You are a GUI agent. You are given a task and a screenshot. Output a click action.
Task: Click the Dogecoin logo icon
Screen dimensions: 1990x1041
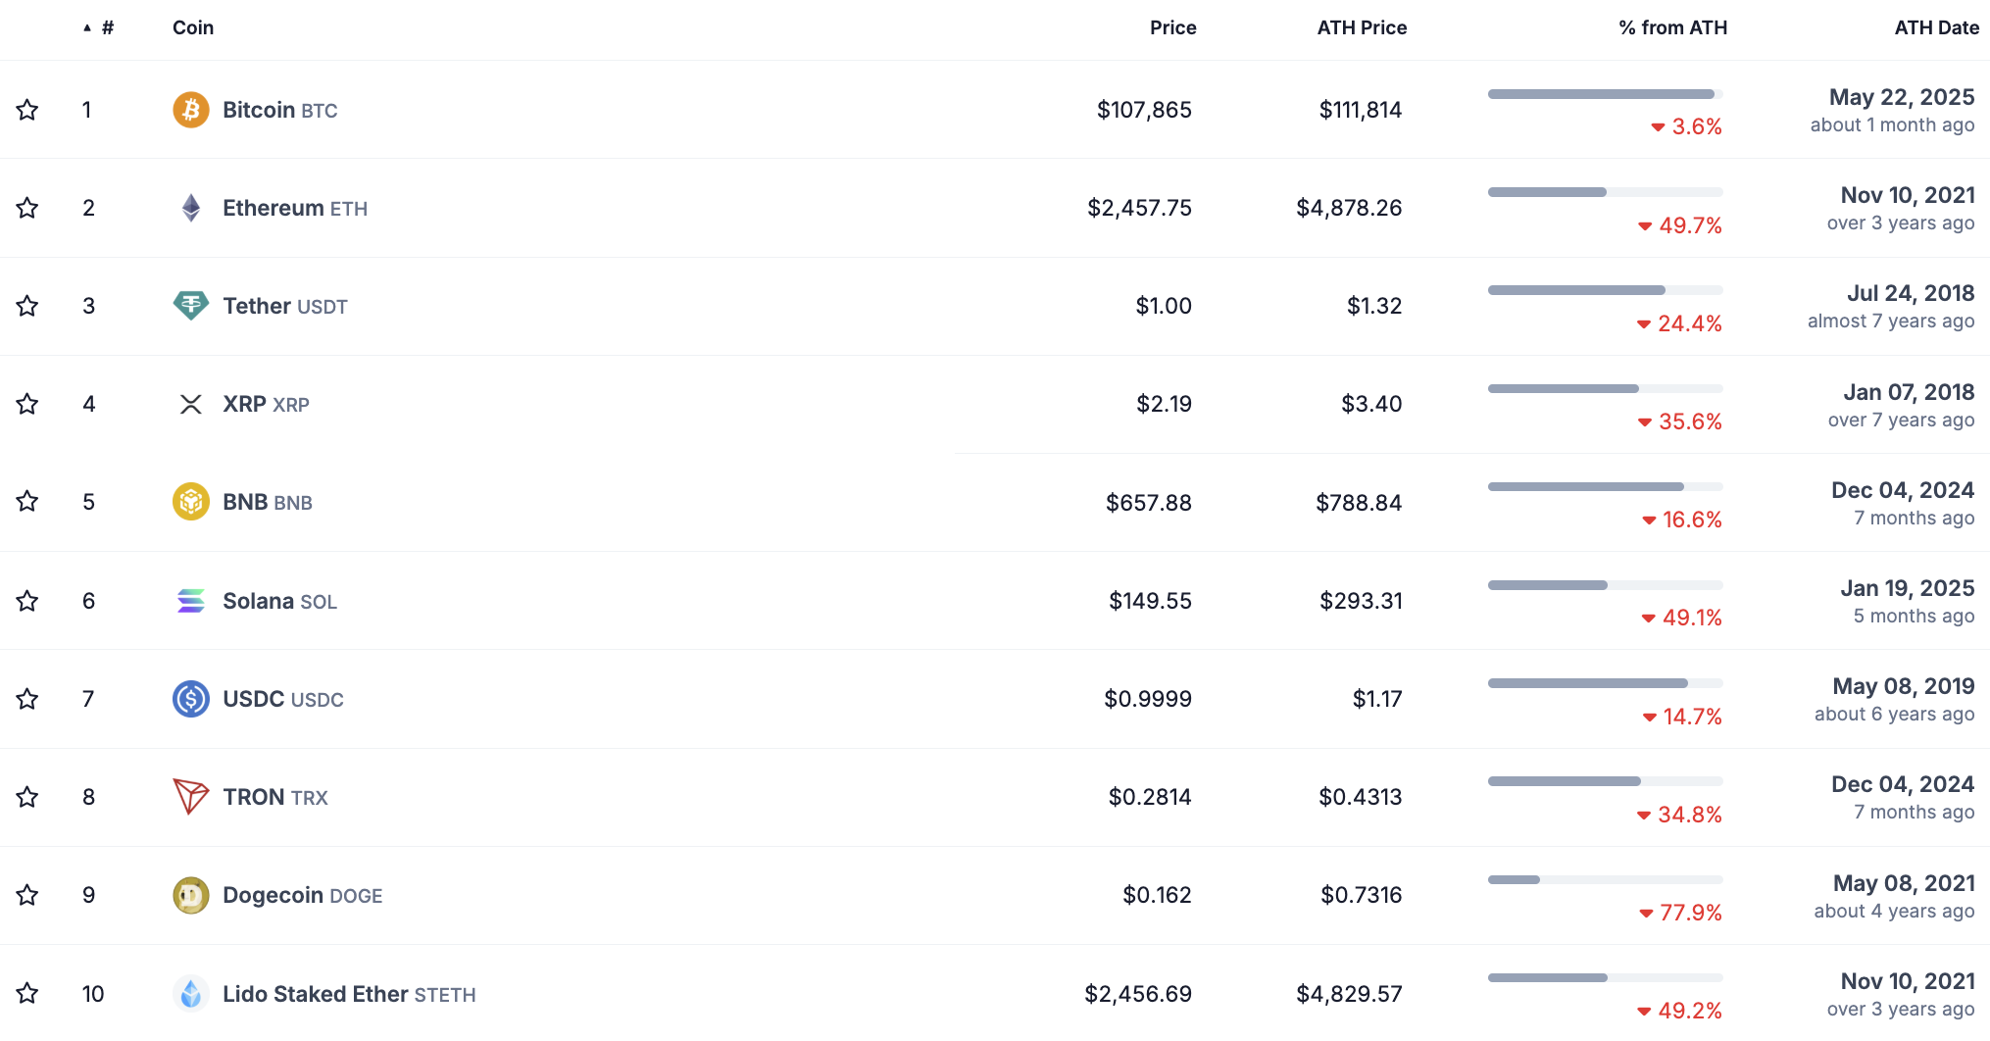click(191, 895)
